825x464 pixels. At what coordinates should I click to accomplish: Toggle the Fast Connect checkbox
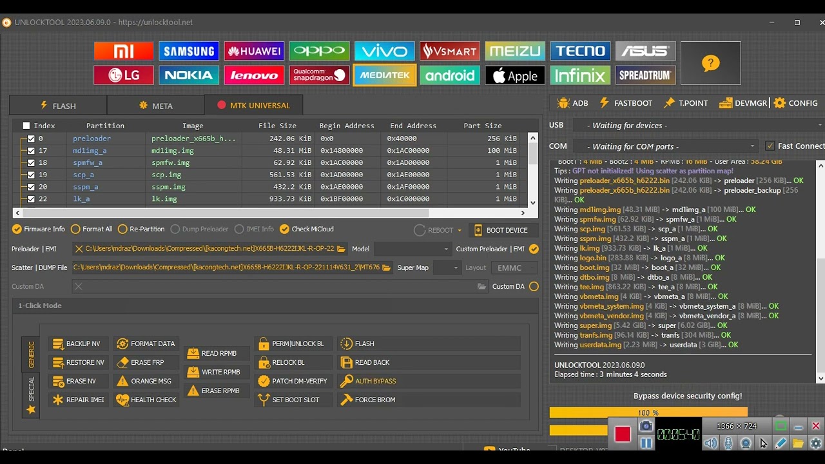(x=770, y=146)
